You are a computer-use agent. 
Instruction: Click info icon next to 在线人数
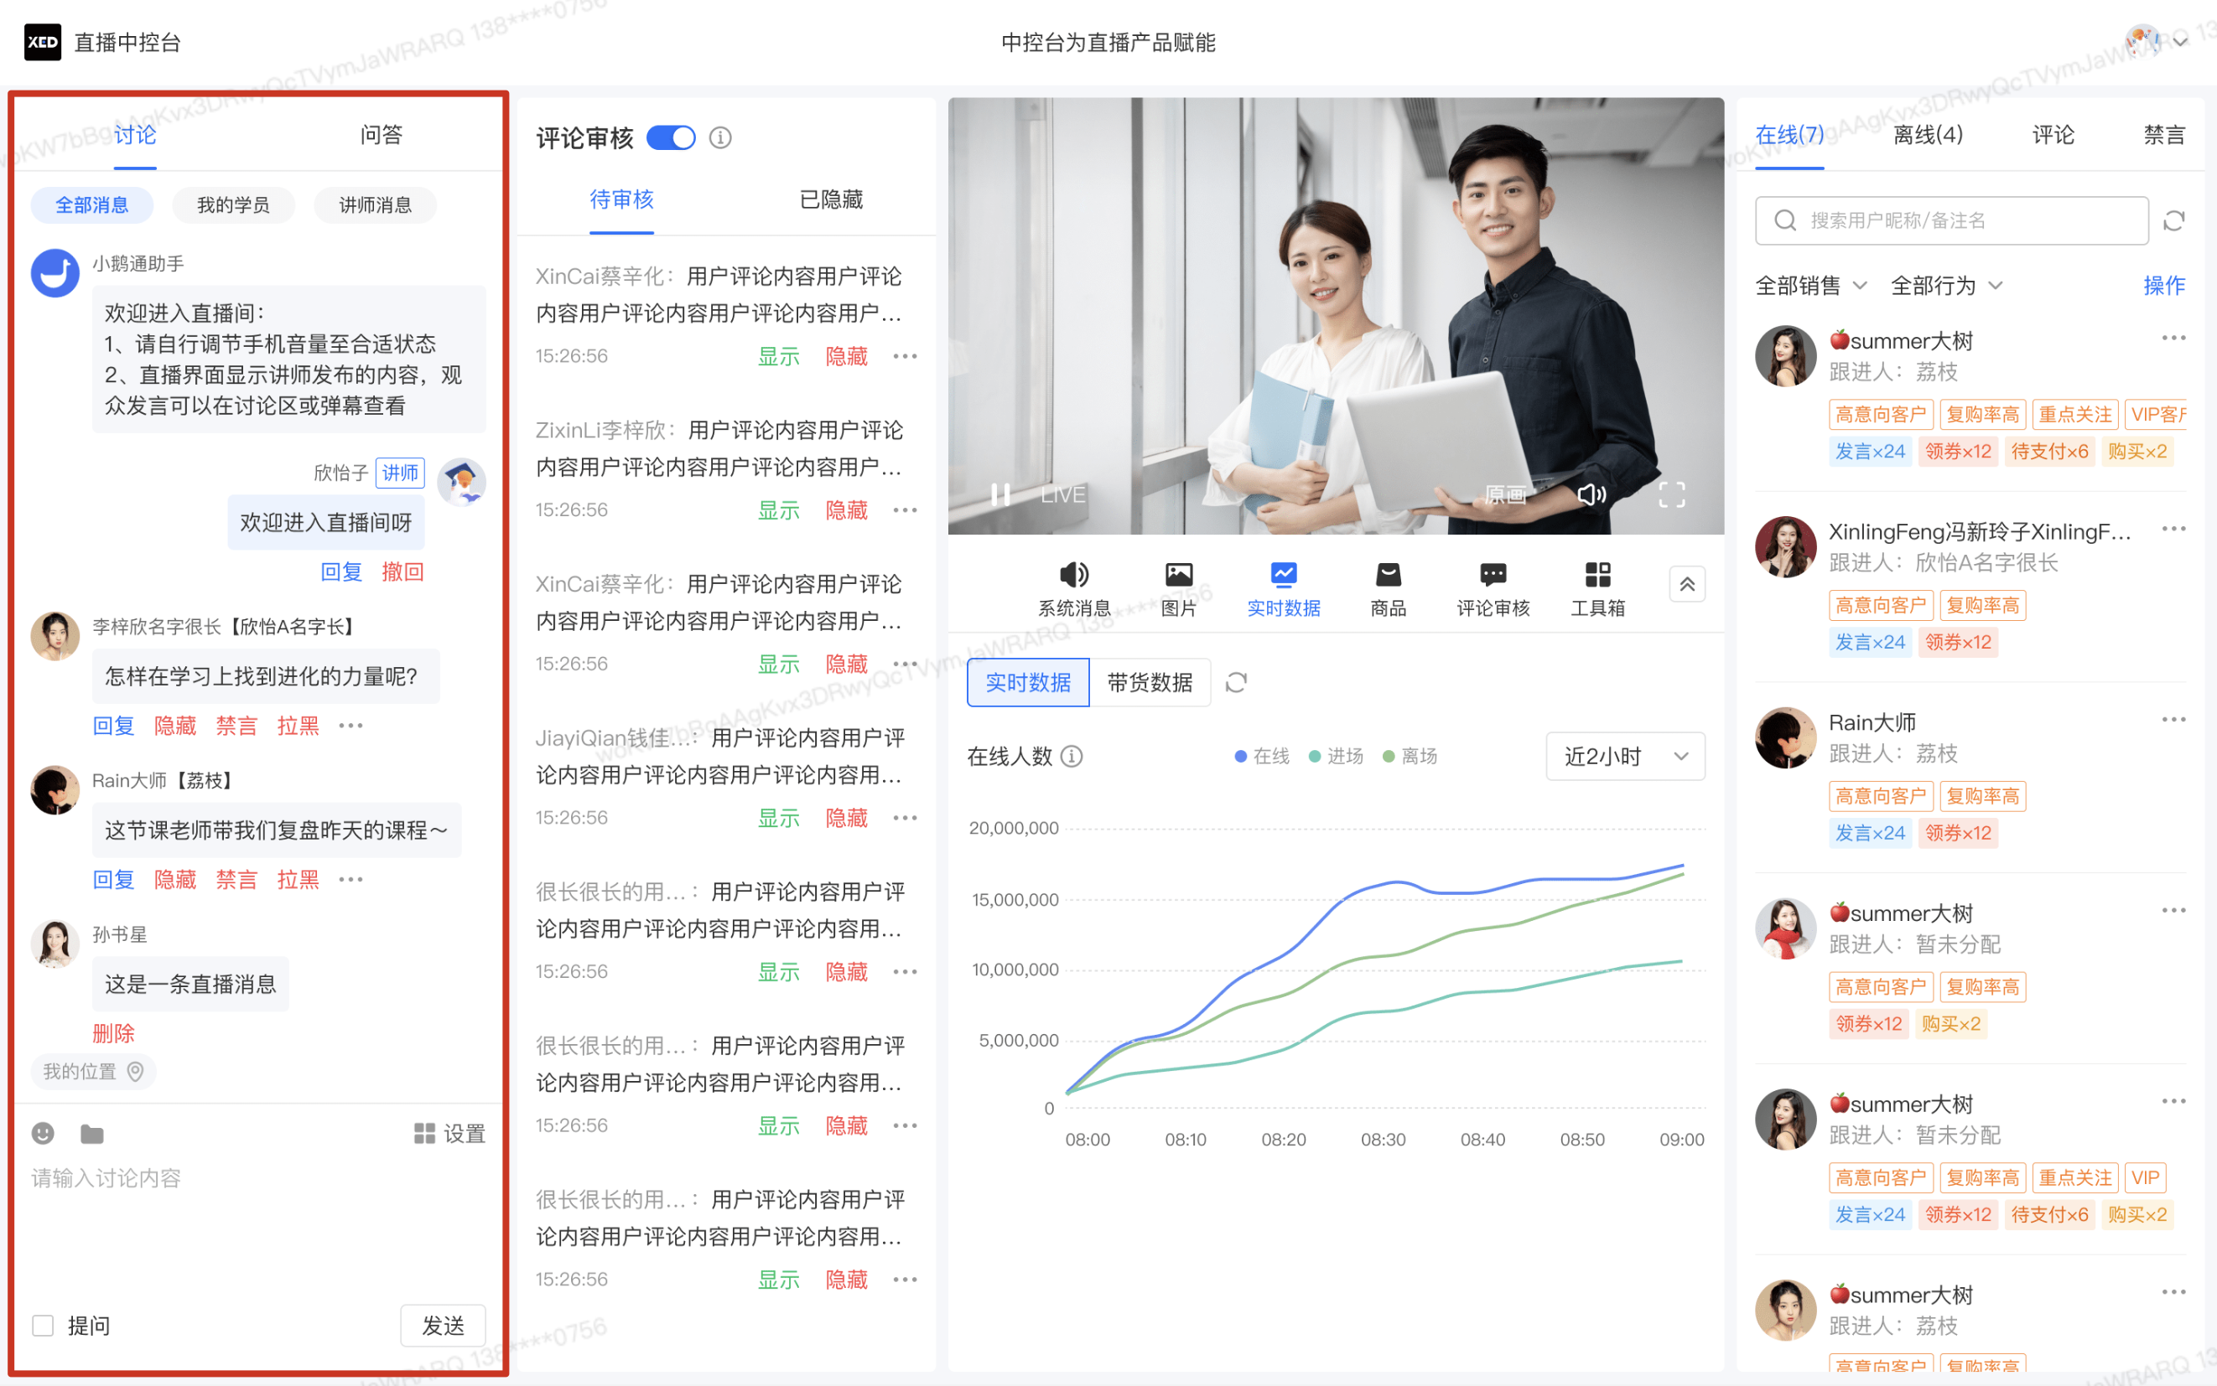pos(1072,756)
